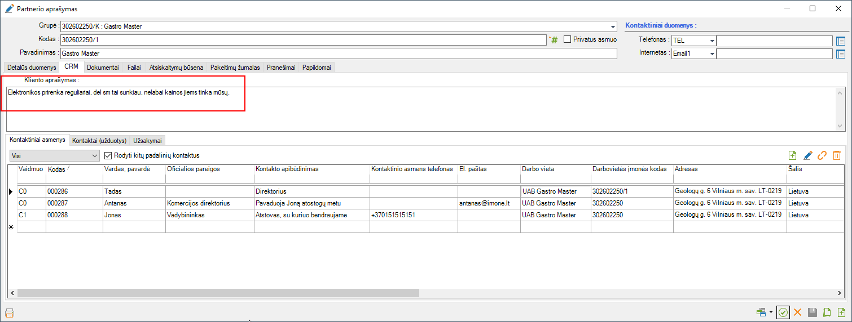Click into the Pavadinimas text field
852x322 pixels.
click(x=339, y=53)
